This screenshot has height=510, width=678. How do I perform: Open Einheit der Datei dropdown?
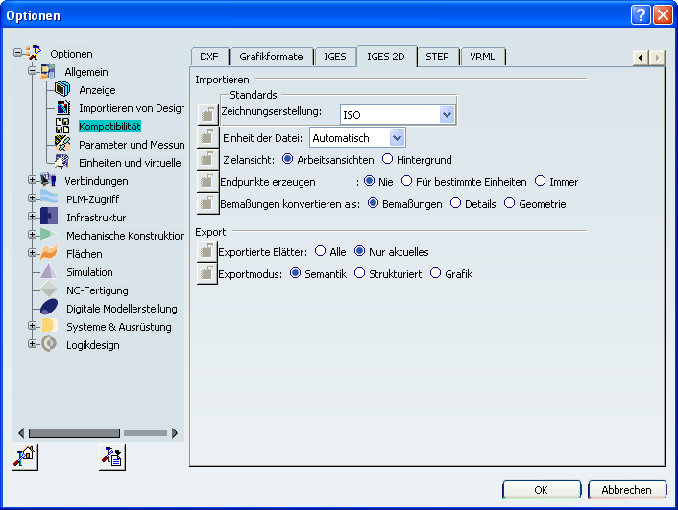click(398, 138)
